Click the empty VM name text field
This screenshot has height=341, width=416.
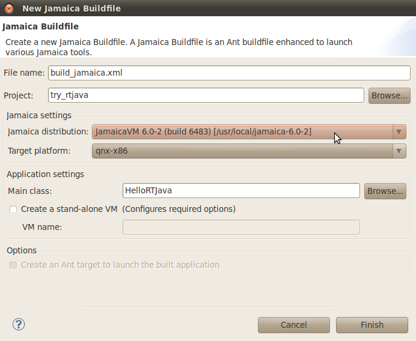click(x=241, y=227)
